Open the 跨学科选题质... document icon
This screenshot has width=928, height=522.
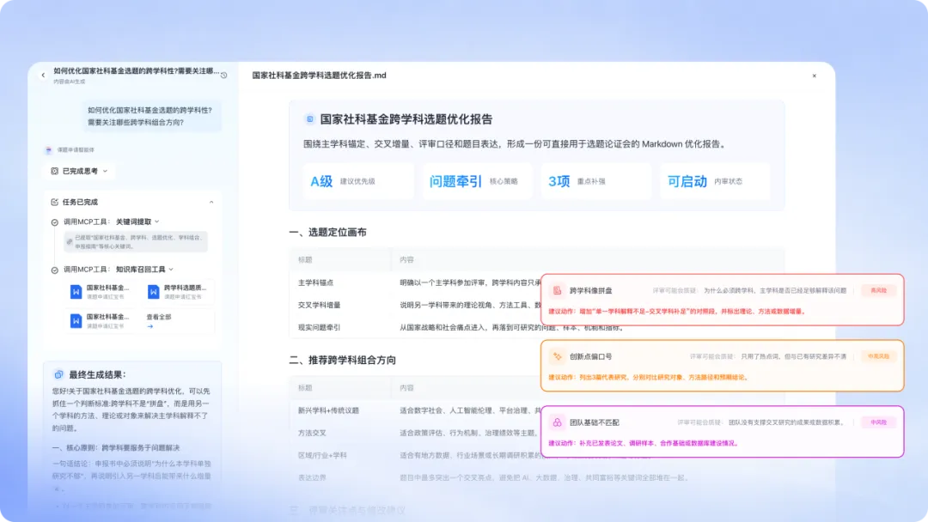[x=153, y=291]
